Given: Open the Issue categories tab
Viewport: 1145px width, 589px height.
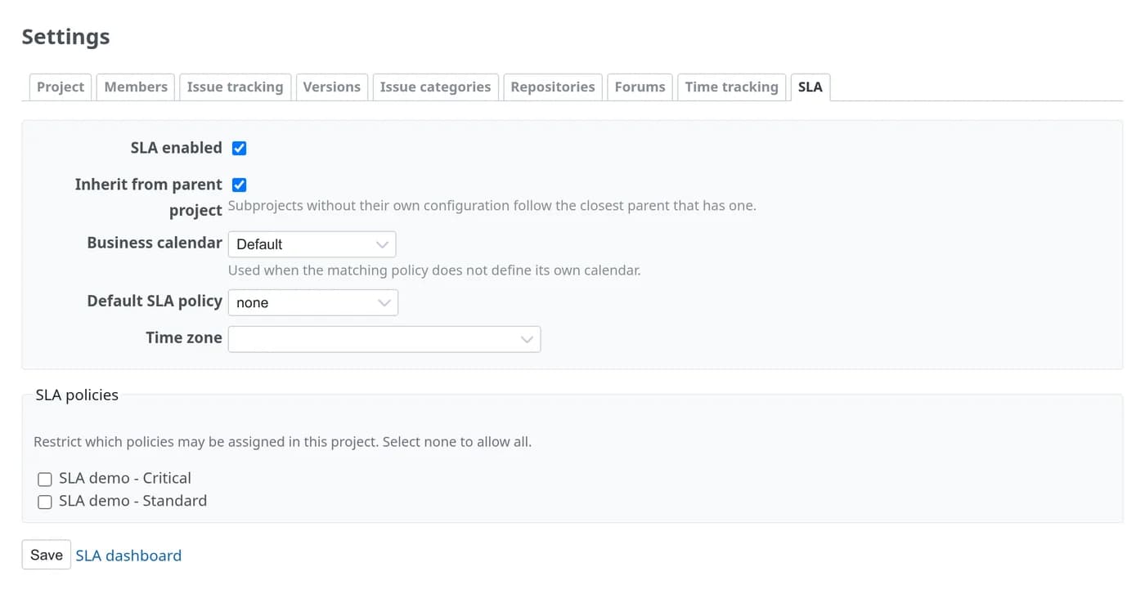Looking at the screenshot, I should (435, 87).
